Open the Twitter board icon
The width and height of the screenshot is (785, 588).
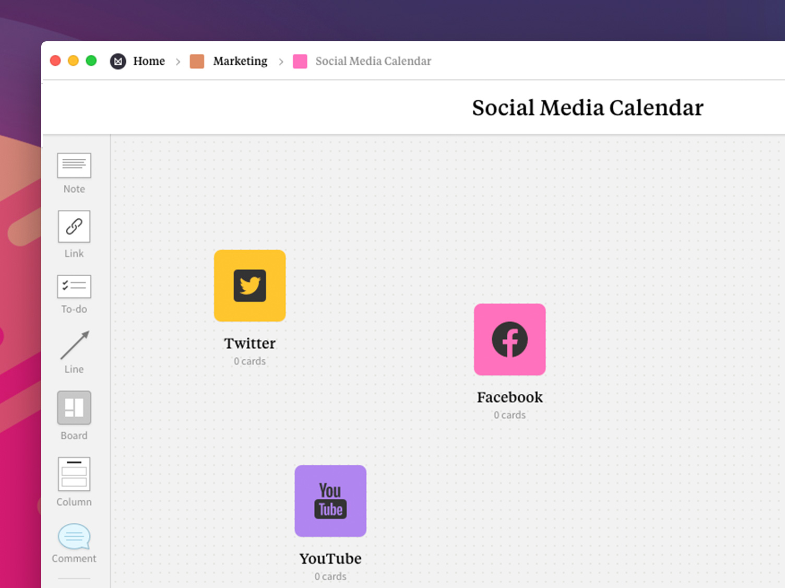[250, 286]
